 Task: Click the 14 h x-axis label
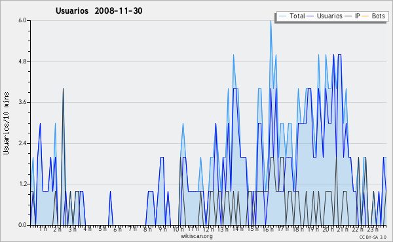[238, 229]
